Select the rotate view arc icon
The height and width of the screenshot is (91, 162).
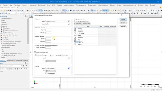click(x=45, y=10)
